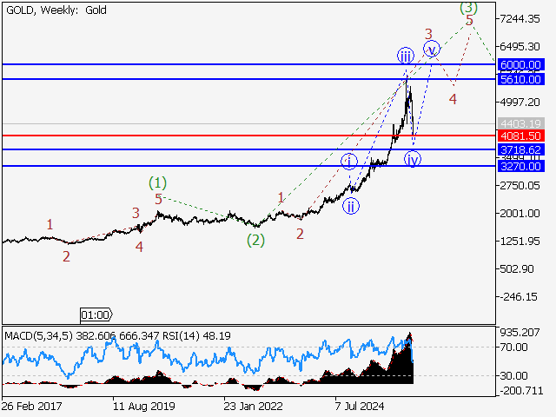Screen dimensions: 556x417
Task: Click the circled wave iv label
Action: click(x=413, y=159)
